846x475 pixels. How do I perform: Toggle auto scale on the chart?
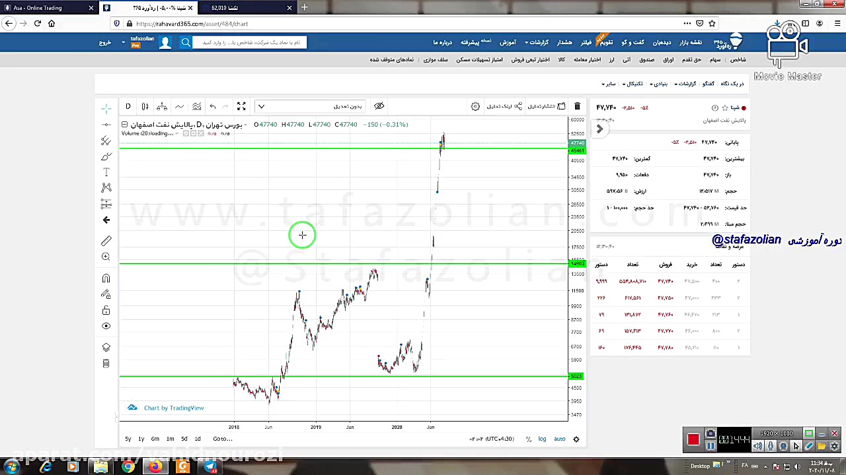click(560, 439)
